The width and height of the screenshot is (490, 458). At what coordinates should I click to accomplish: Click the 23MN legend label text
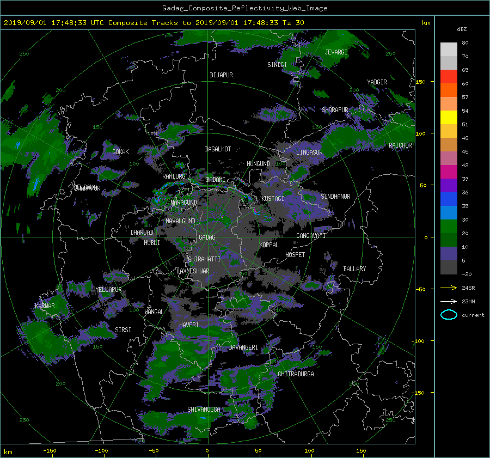coord(468,301)
